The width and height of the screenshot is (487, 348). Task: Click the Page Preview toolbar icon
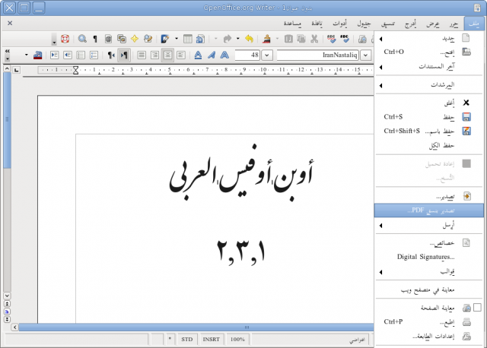point(362,39)
